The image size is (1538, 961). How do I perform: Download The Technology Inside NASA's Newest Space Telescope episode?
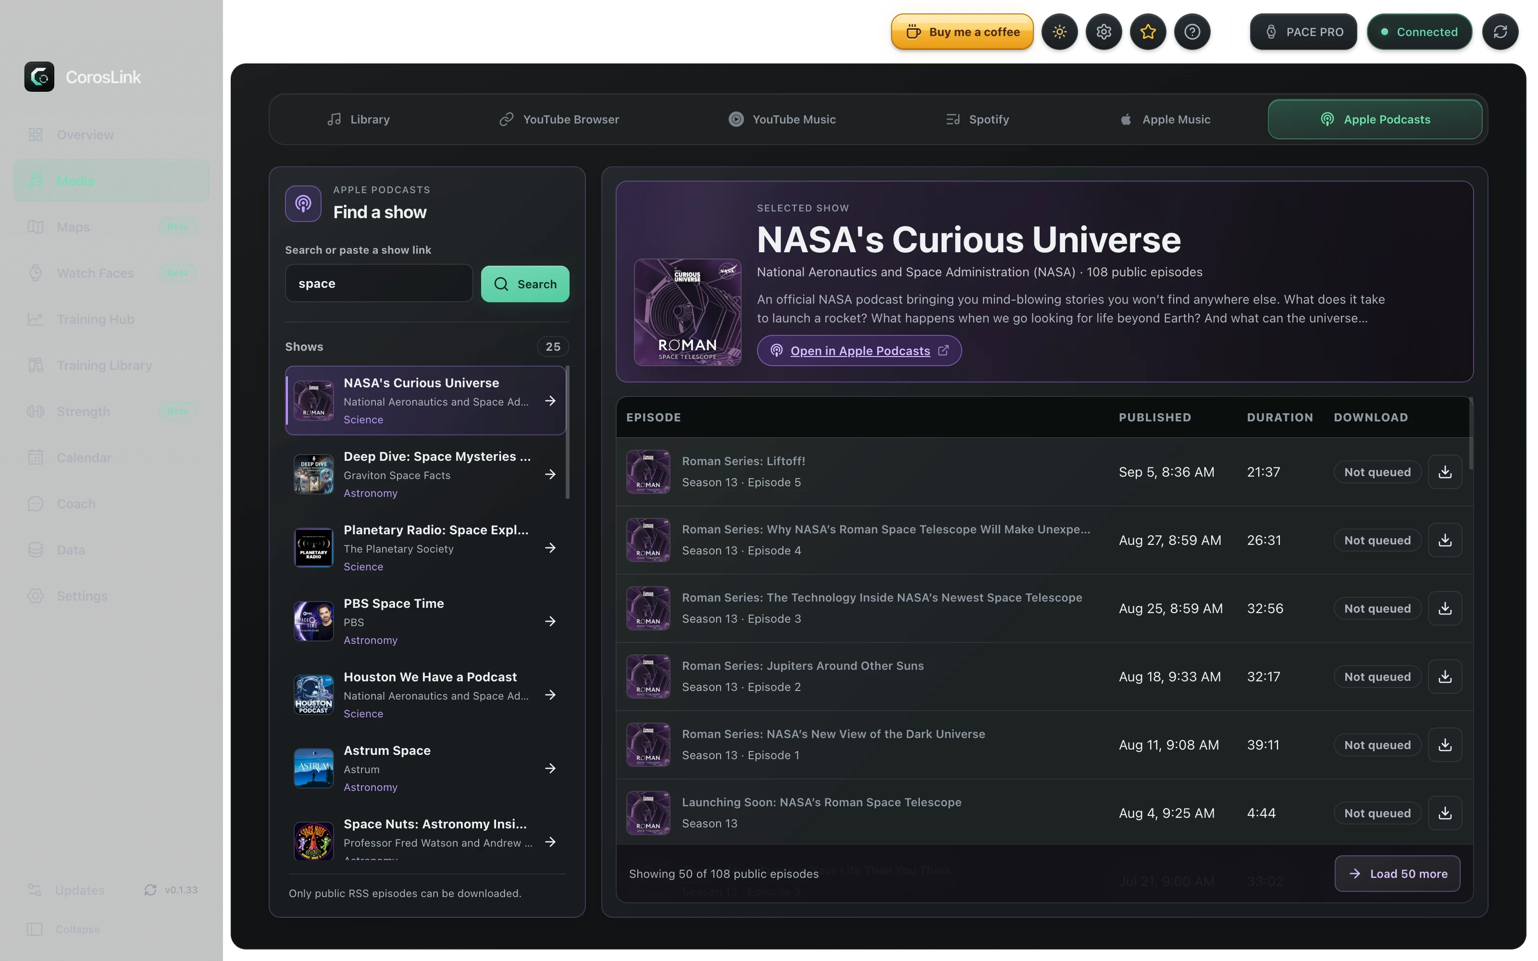pos(1445,608)
